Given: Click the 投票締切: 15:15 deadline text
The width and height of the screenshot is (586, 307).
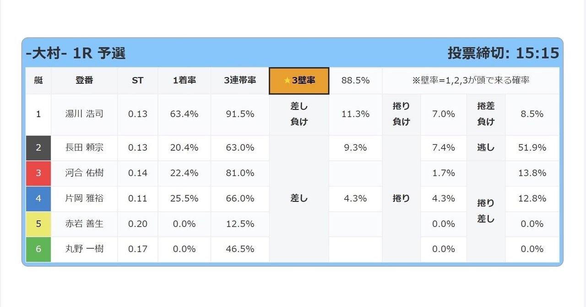Looking at the screenshot, I should 503,53.
